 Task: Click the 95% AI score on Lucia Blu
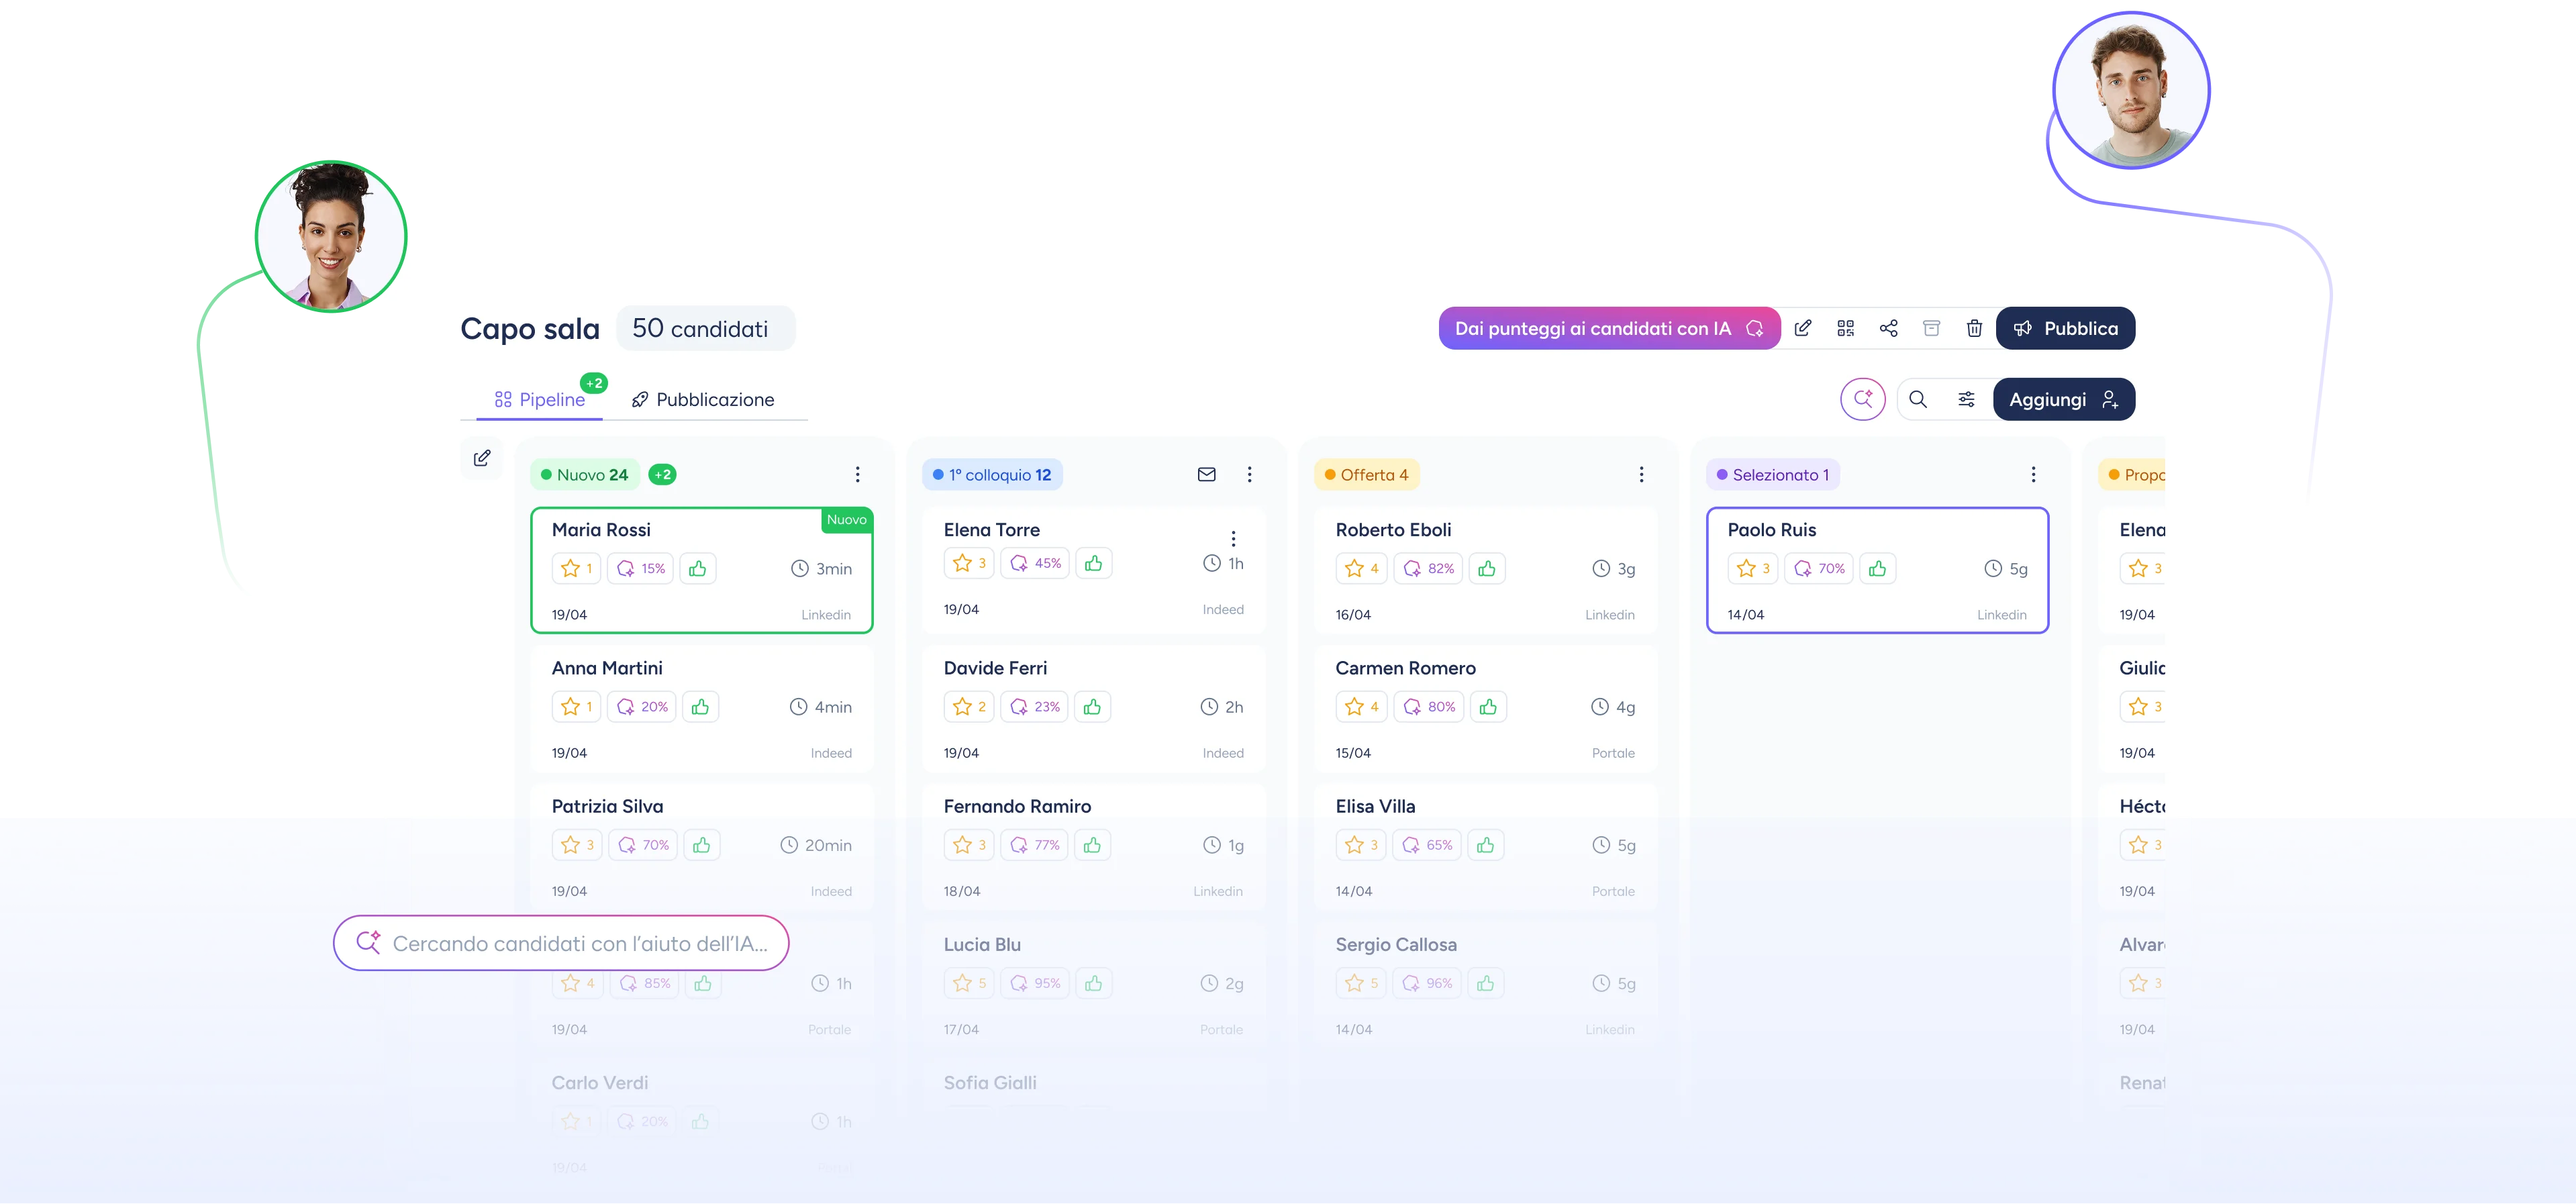coord(1035,983)
